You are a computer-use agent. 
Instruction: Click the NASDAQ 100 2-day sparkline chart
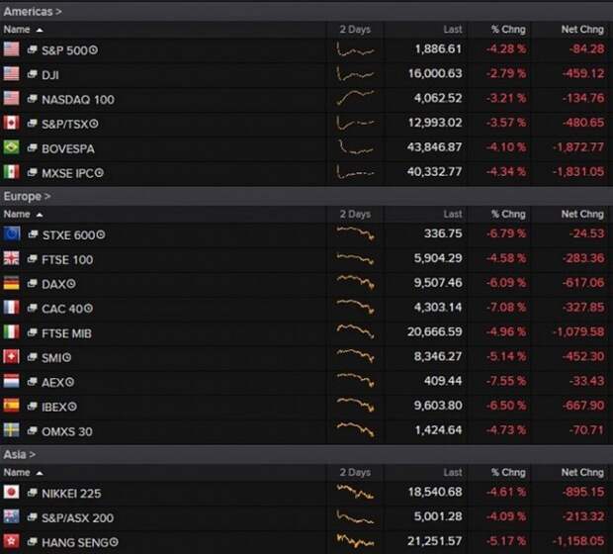(355, 98)
